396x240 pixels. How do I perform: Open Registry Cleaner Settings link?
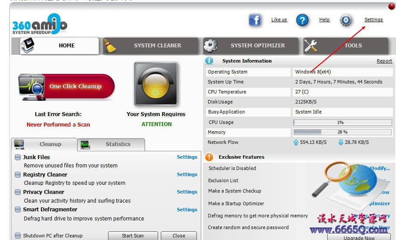click(187, 174)
